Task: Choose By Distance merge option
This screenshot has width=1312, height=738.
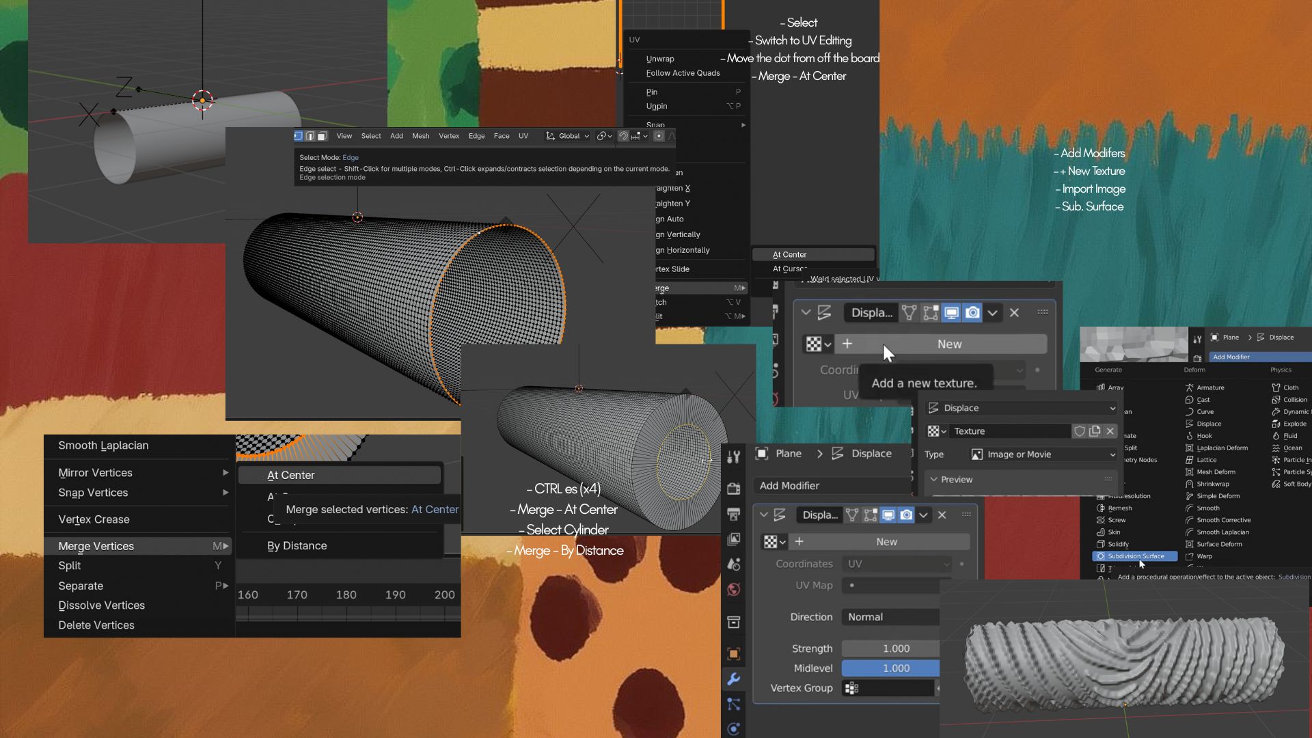Action: pyautogui.click(x=297, y=546)
